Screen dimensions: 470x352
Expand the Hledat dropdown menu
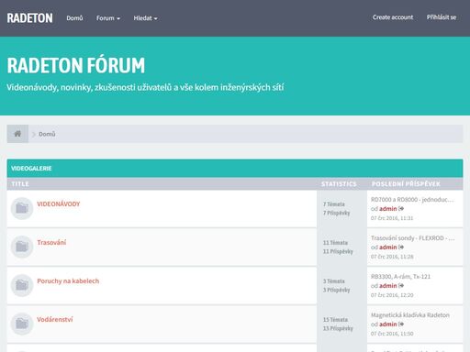coord(145,18)
